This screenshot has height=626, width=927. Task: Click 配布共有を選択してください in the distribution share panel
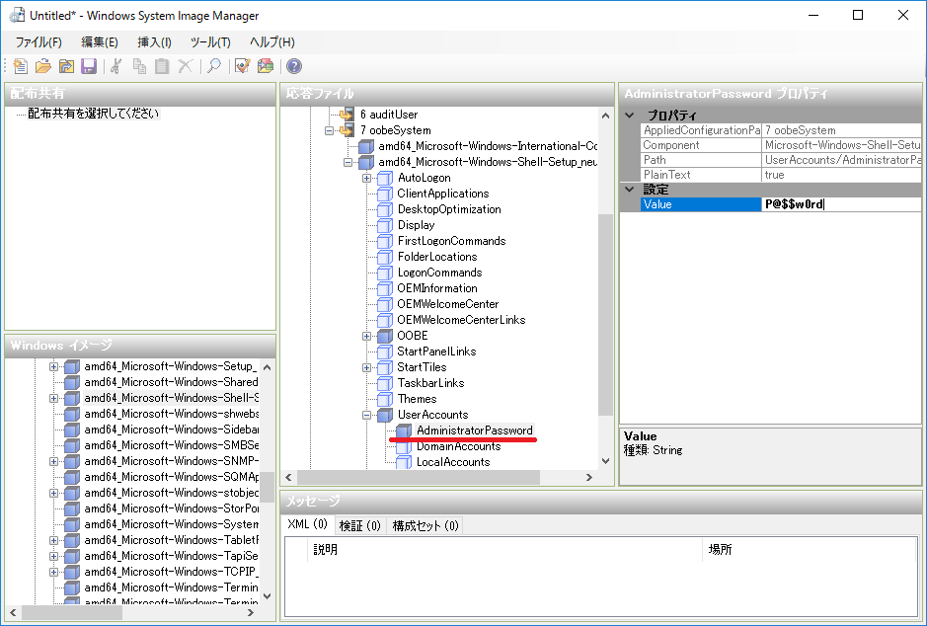click(x=94, y=114)
